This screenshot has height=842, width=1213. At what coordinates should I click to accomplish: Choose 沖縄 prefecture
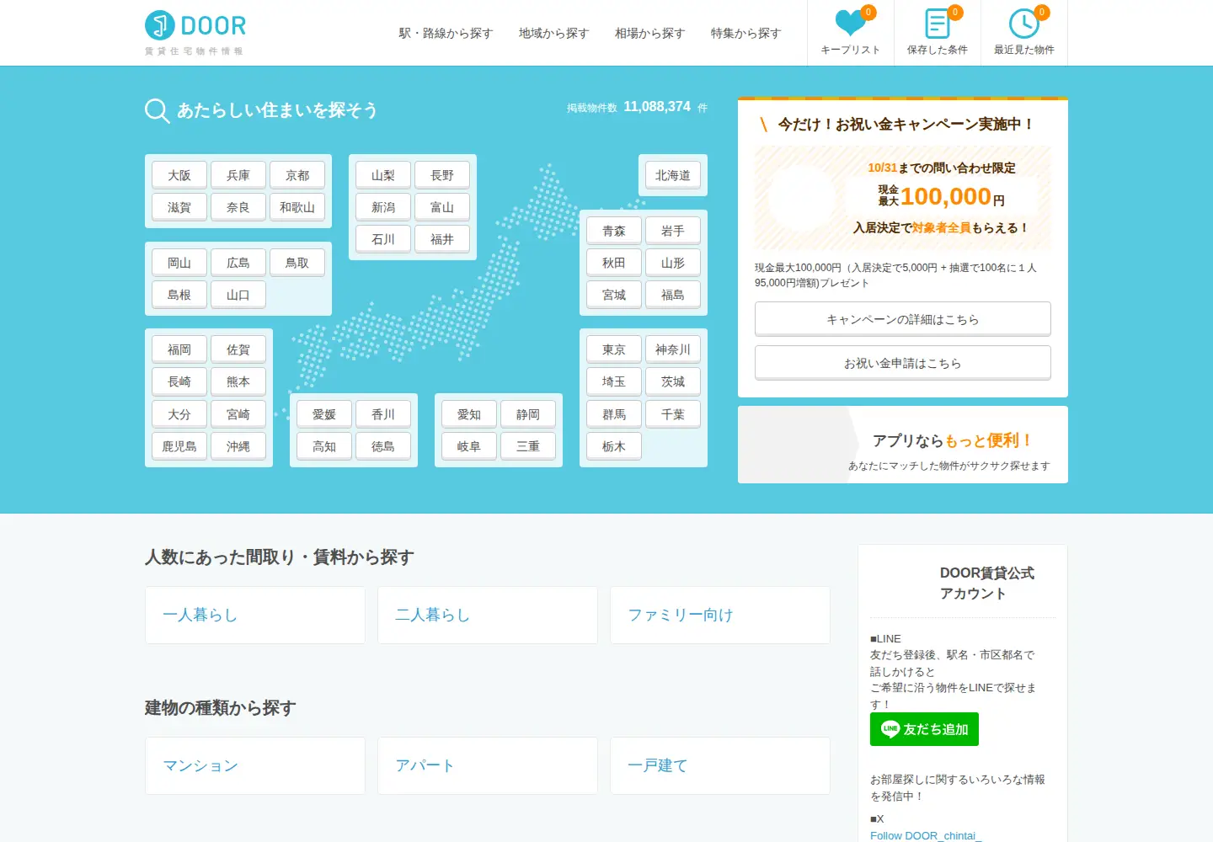tap(238, 446)
